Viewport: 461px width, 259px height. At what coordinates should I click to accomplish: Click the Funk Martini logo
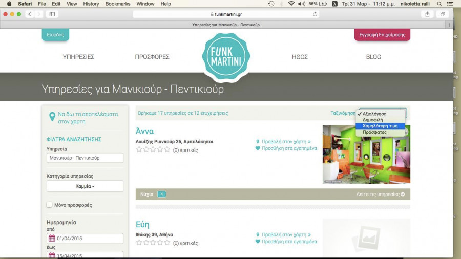pos(226,57)
